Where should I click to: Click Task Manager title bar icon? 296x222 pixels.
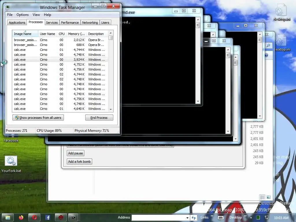point(8,7)
